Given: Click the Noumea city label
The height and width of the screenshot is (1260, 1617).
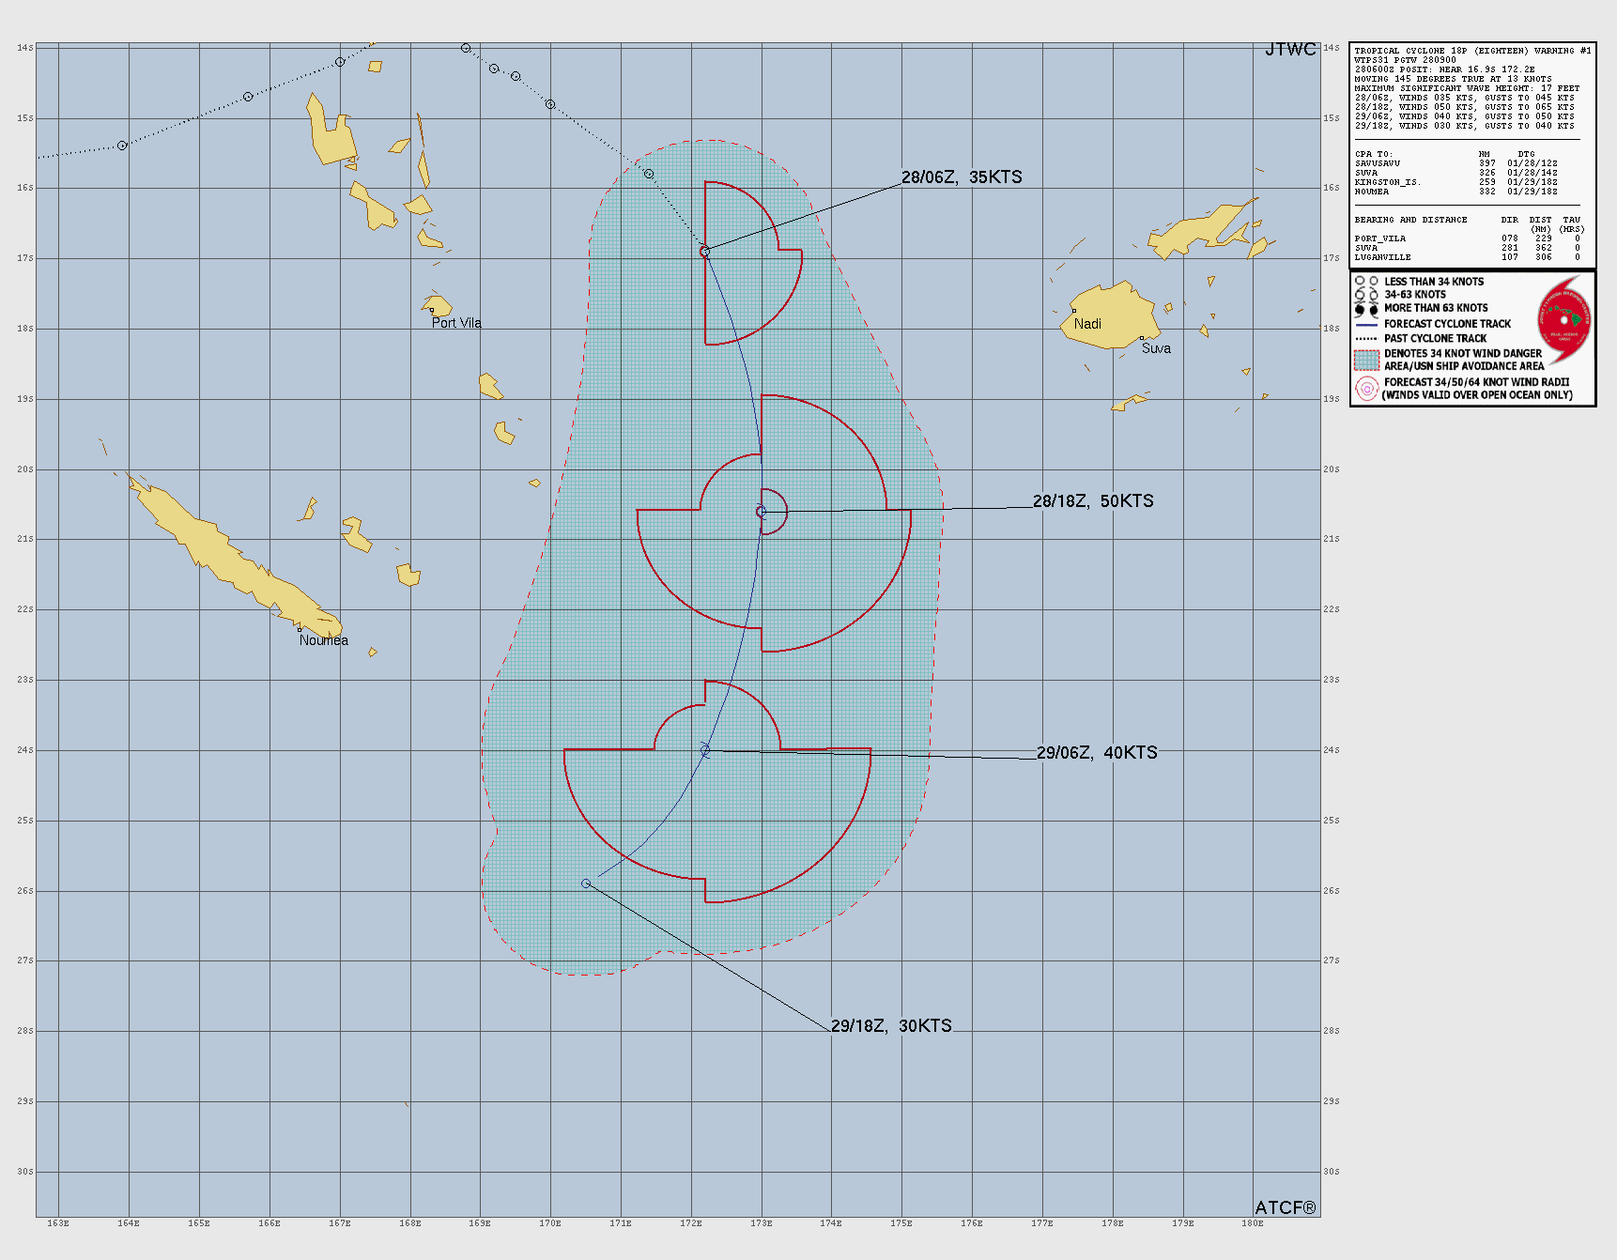Looking at the screenshot, I should (323, 640).
